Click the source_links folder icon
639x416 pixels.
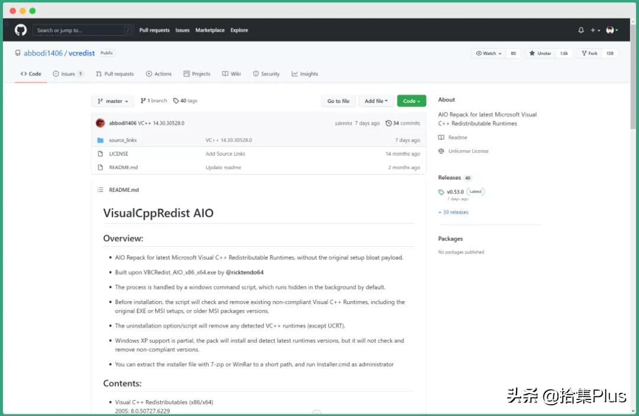point(100,140)
